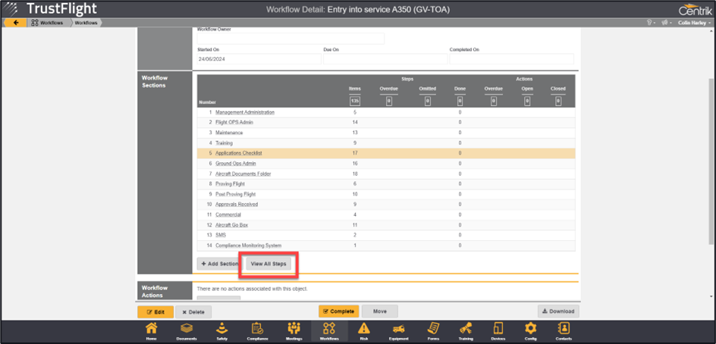
Task: Open the Training module icon
Action: click(464, 330)
